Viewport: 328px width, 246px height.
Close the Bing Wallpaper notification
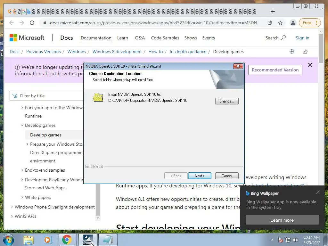(318, 192)
